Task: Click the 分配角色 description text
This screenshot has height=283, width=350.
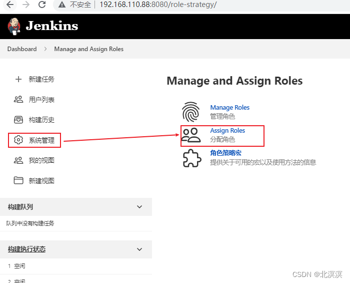Action: click(222, 139)
